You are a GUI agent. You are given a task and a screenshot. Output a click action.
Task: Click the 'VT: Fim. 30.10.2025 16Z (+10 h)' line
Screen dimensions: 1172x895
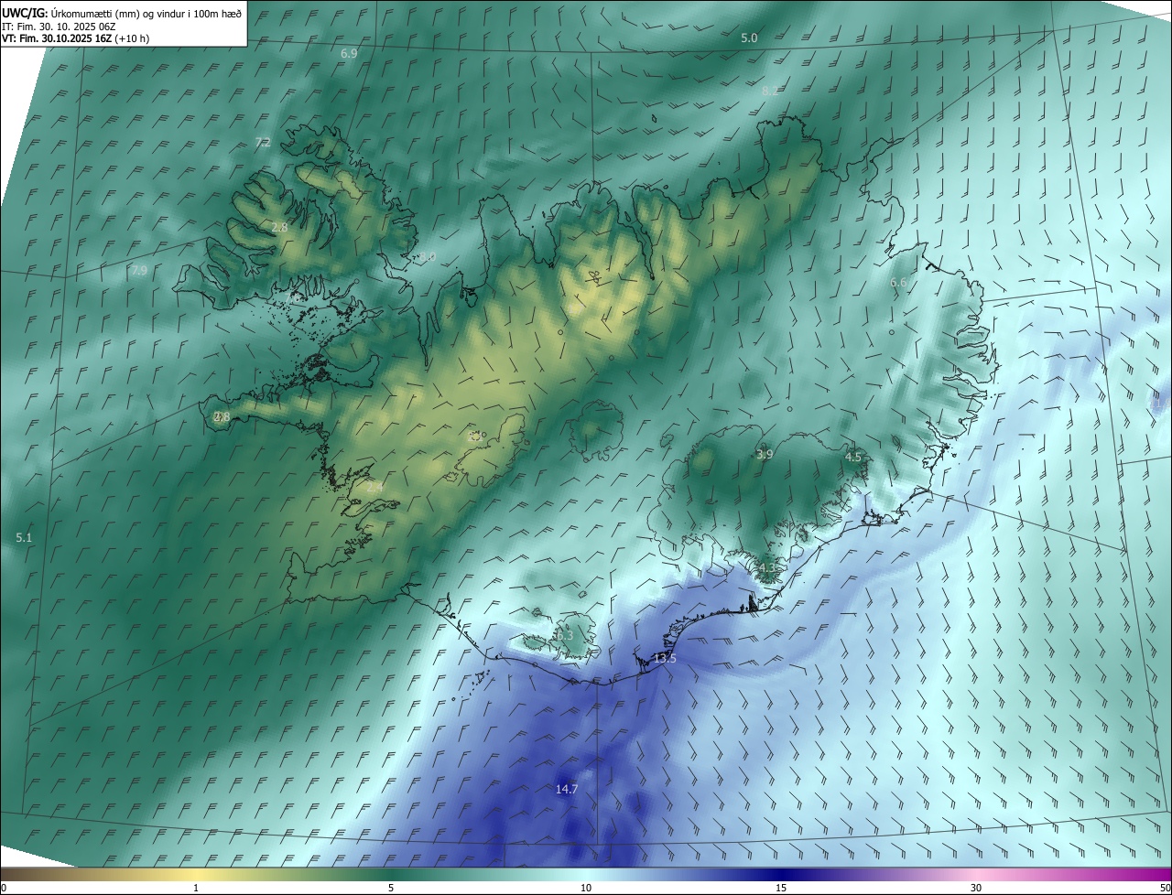76,38
